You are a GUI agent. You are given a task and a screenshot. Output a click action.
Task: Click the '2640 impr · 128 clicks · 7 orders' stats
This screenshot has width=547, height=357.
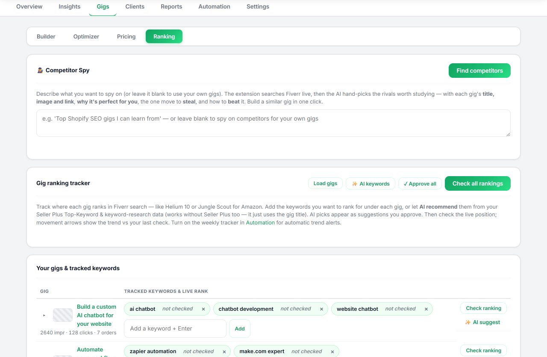tap(78, 333)
